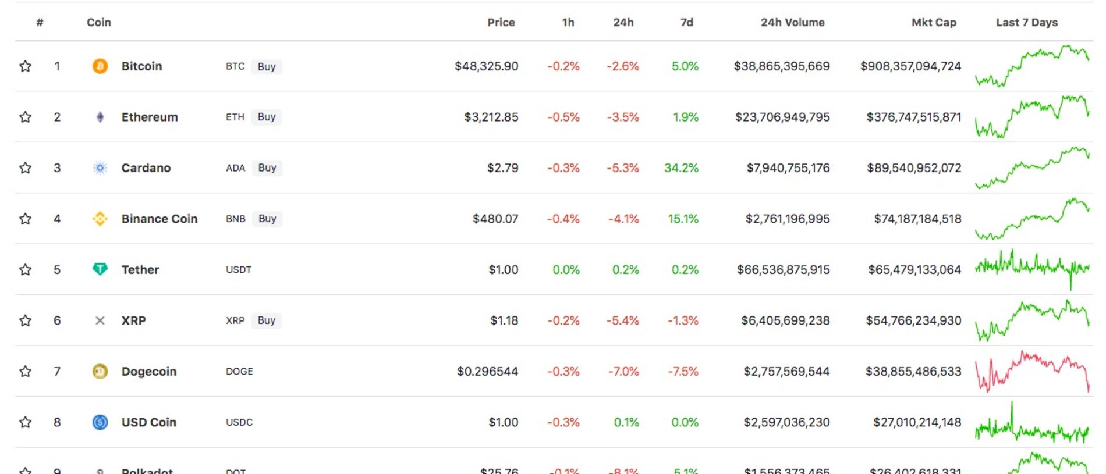Sort by 24h change column header

[623, 22]
